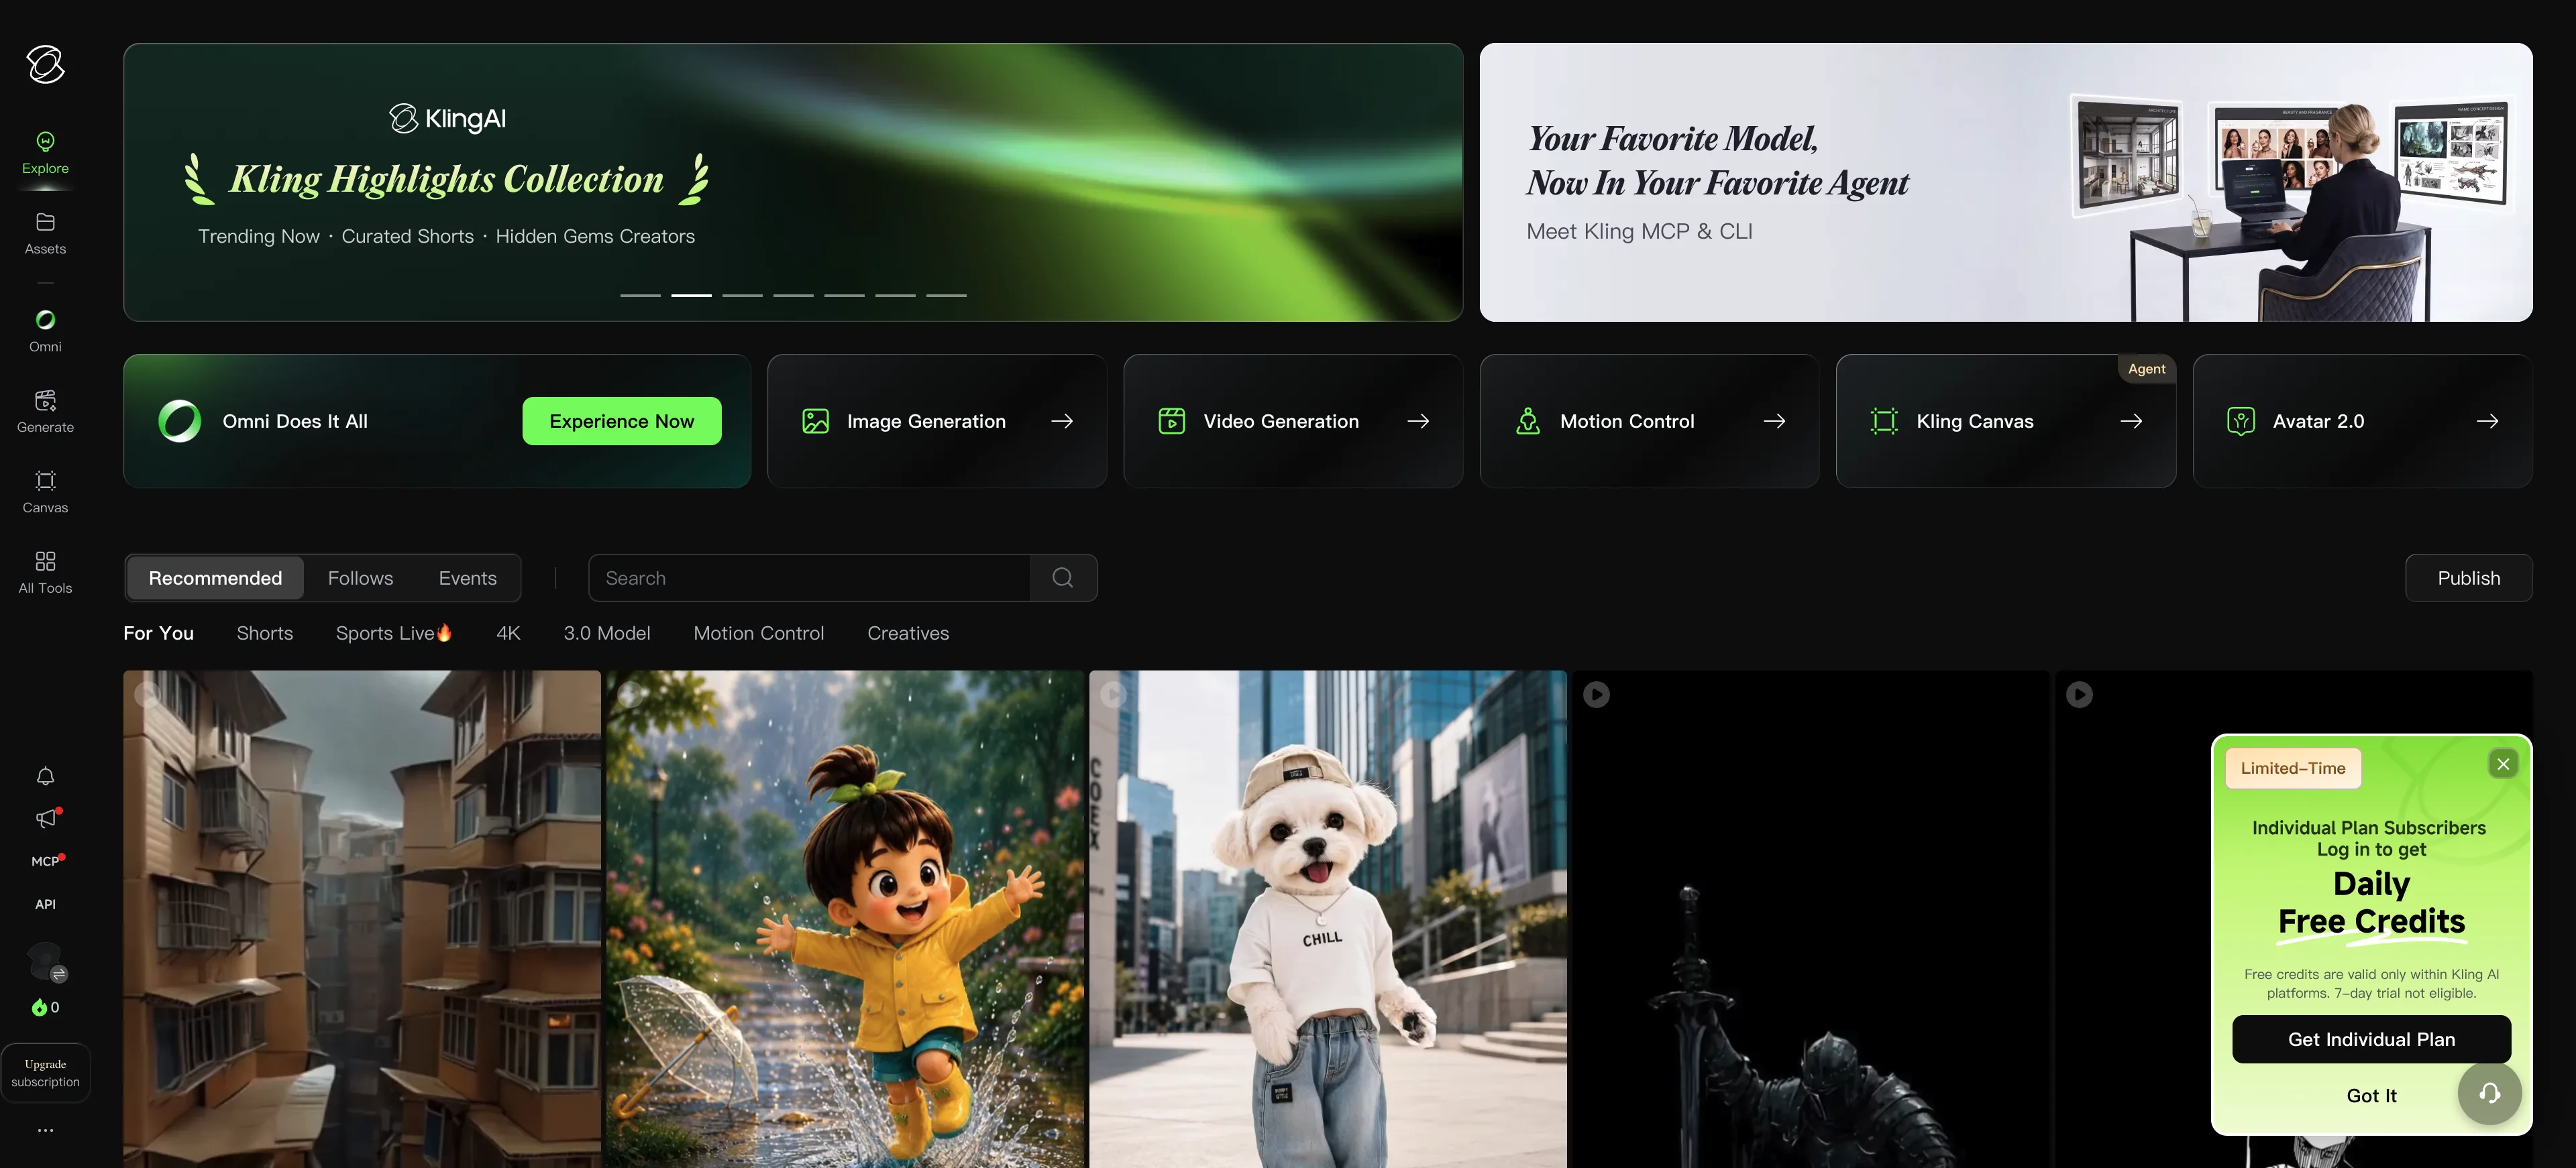Open the API sidebar link
This screenshot has width=2576, height=1168.
(45, 904)
